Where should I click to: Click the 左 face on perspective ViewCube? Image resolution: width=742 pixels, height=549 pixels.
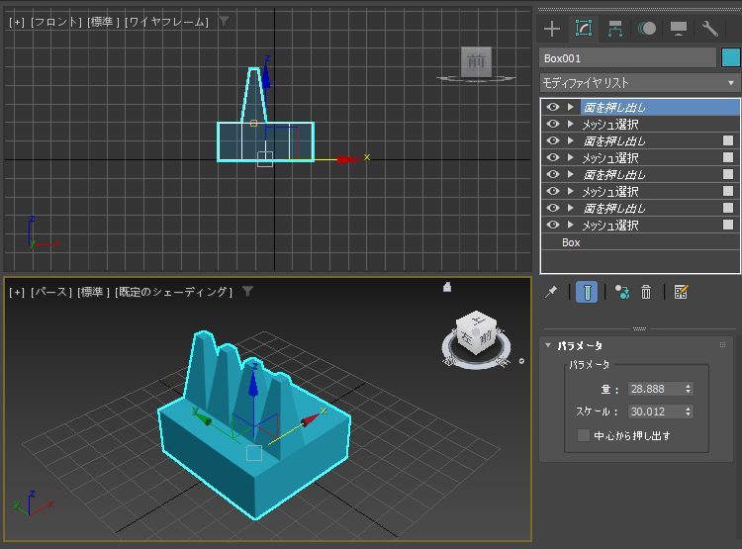(x=467, y=336)
